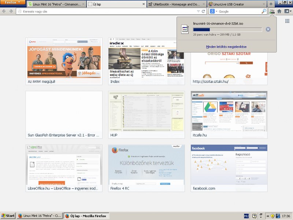Screen dimensions: 293x220
Task: Select Új lap - Mozilla Firefox taskbar button
Action: [x=86, y=216]
